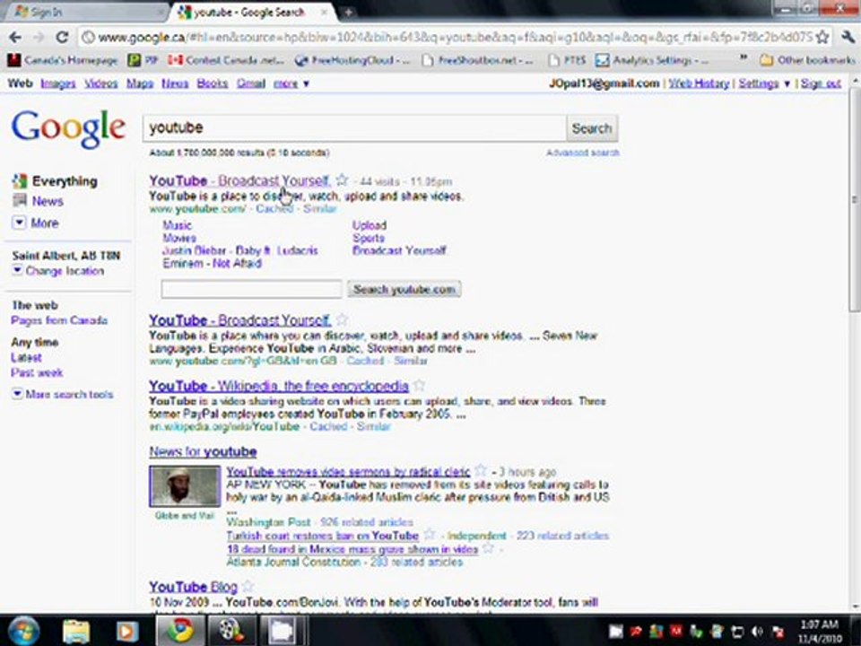Star the Mexico mass grave news result
This screenshot has width=861, height=646.
click(x=488, y=548)
